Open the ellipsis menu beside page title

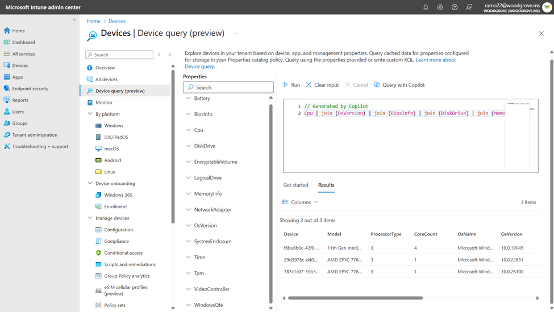pyautogui.click(x=236, y=33)
